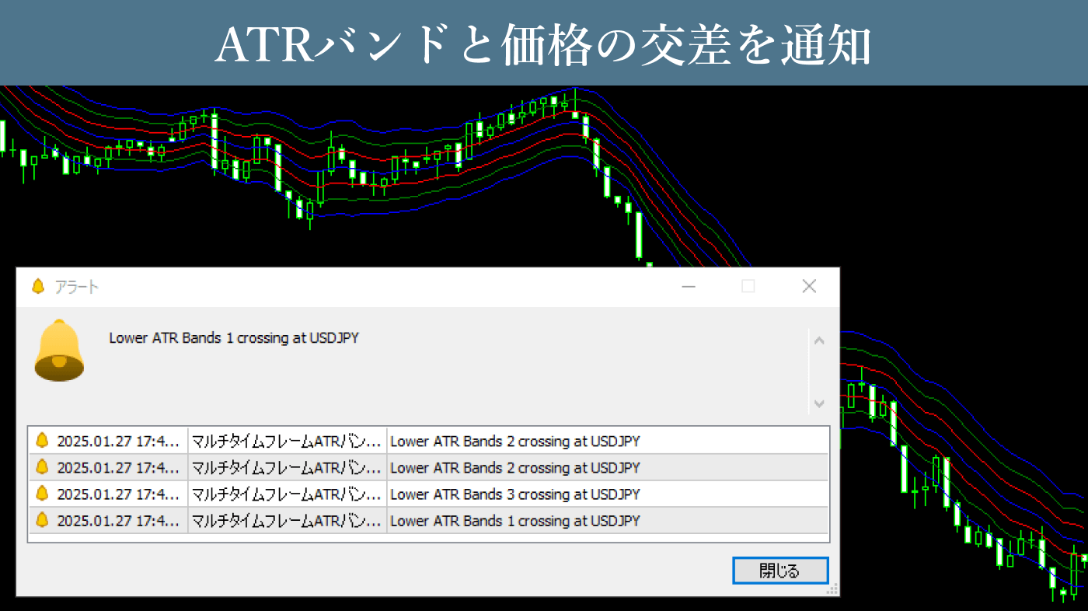The image size is (1088, 611).
Task: Click bell icon in the list's Bands 1 crossing row
Action: 42,520
